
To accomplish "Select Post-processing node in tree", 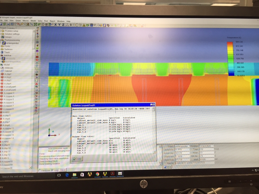I will click(12, 40).
